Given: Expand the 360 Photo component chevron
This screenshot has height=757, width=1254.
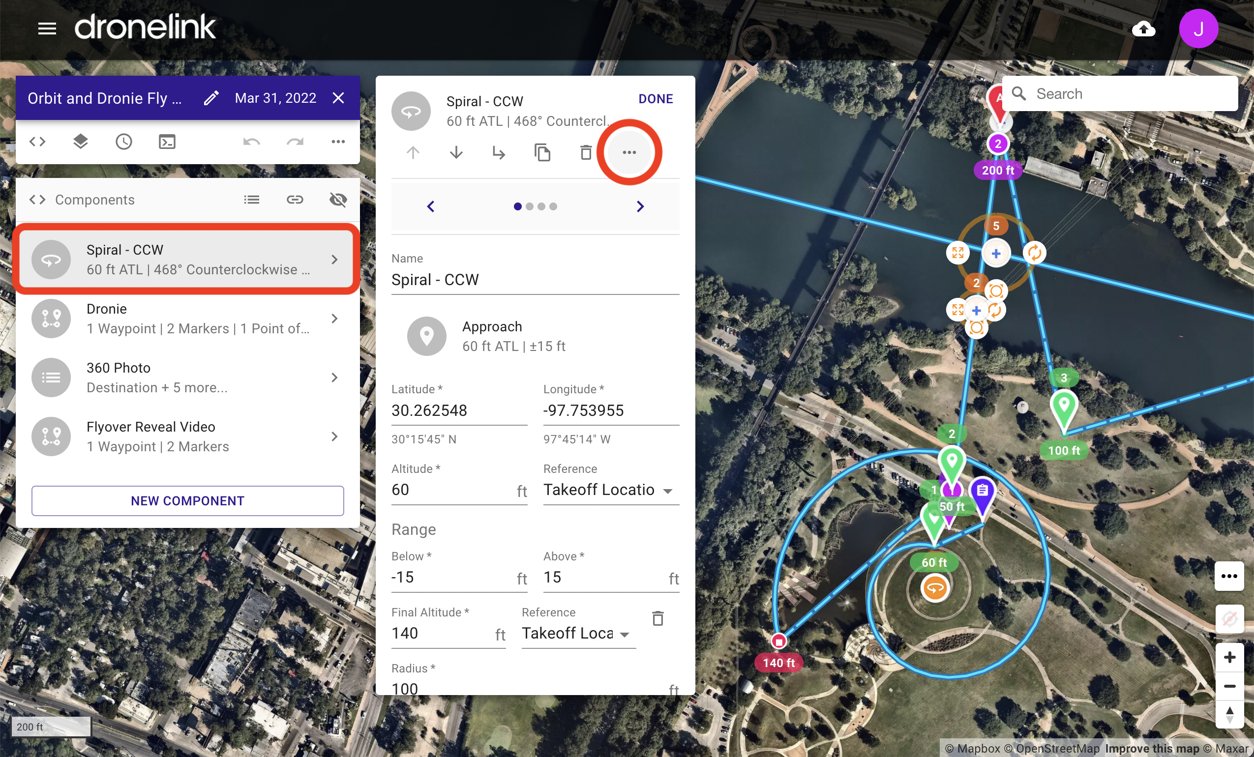Looking at the screenshot, I should click(x=334, y=378).
